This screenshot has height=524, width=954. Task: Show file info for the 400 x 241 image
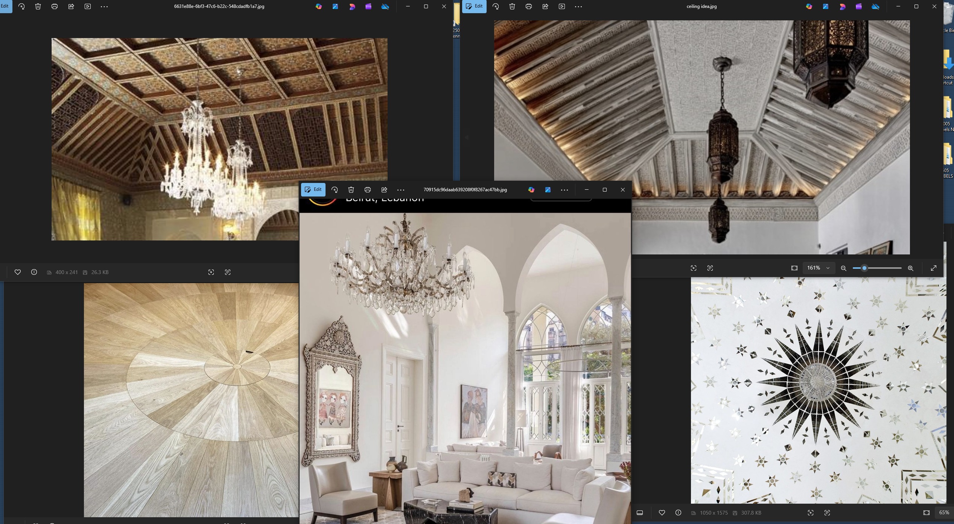click(x=34, y=272)
